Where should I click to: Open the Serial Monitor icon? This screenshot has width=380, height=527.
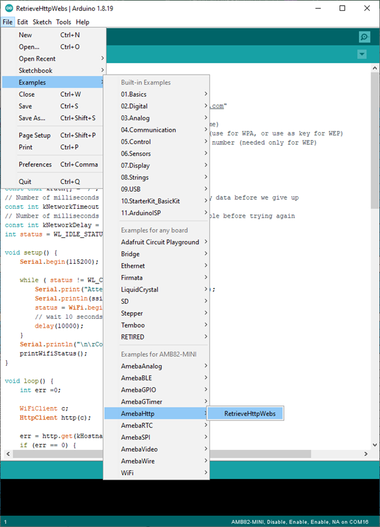pyautogui.click(x=364, y=37)
